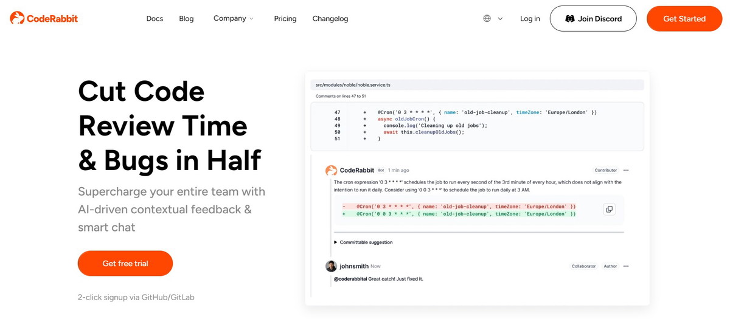Click the removed red @Cron diff line
This screenshot has height=319, width=730.
(x=459, y=207)
